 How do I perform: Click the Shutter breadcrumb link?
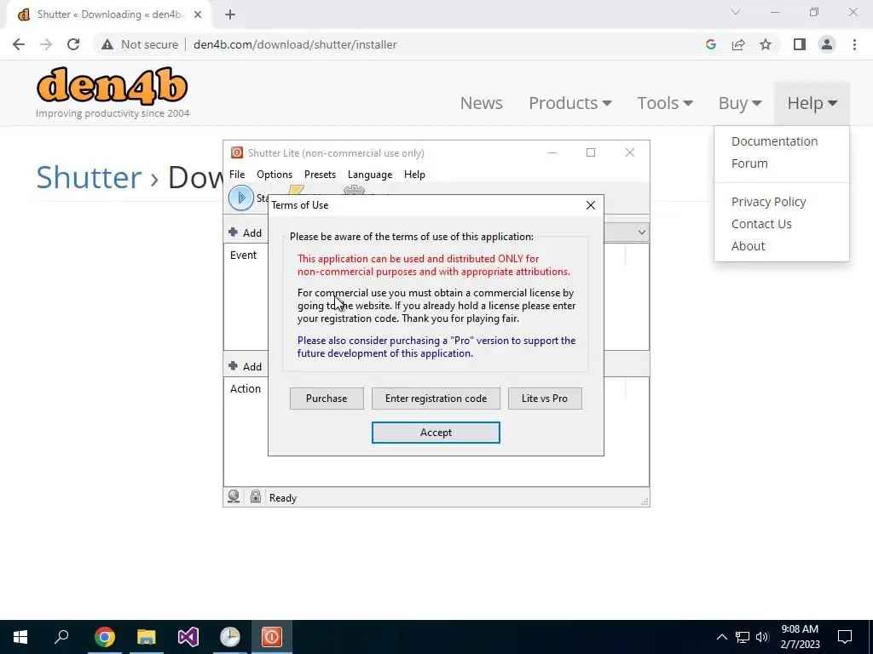[89, 177]
